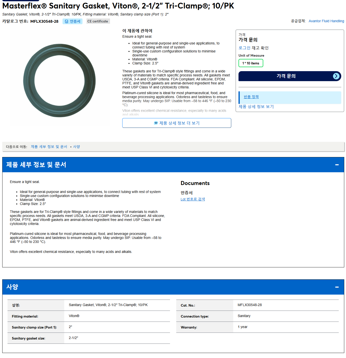Screen dimensions: 346x358
Task: Expand 제품 상세 정보 더 보기 details
Action: [177, 123]
